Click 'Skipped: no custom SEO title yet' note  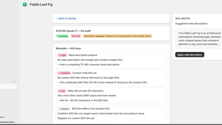pyautogui.click(x=76, y=118)
